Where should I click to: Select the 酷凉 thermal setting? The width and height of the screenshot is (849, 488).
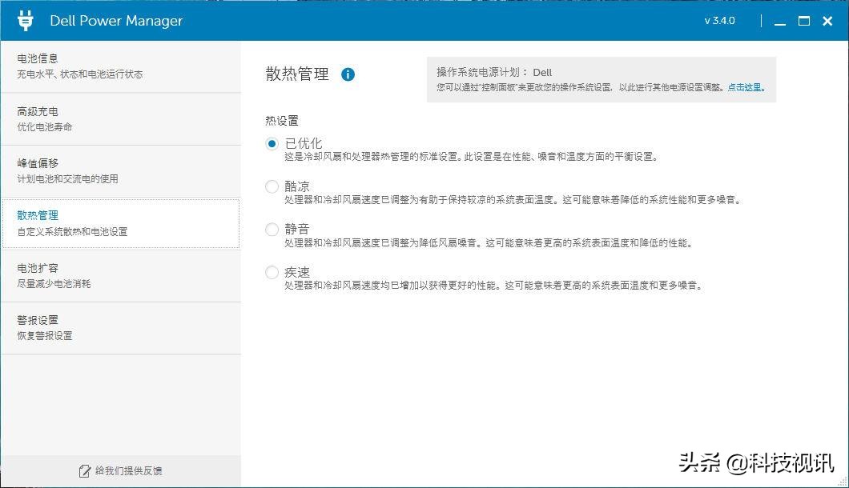click(270, 186)
